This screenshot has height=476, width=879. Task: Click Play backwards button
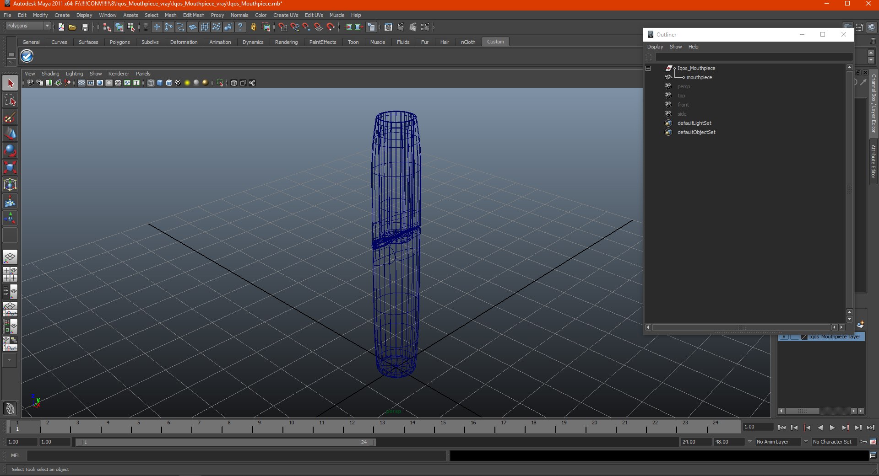[x=820, y=428]
